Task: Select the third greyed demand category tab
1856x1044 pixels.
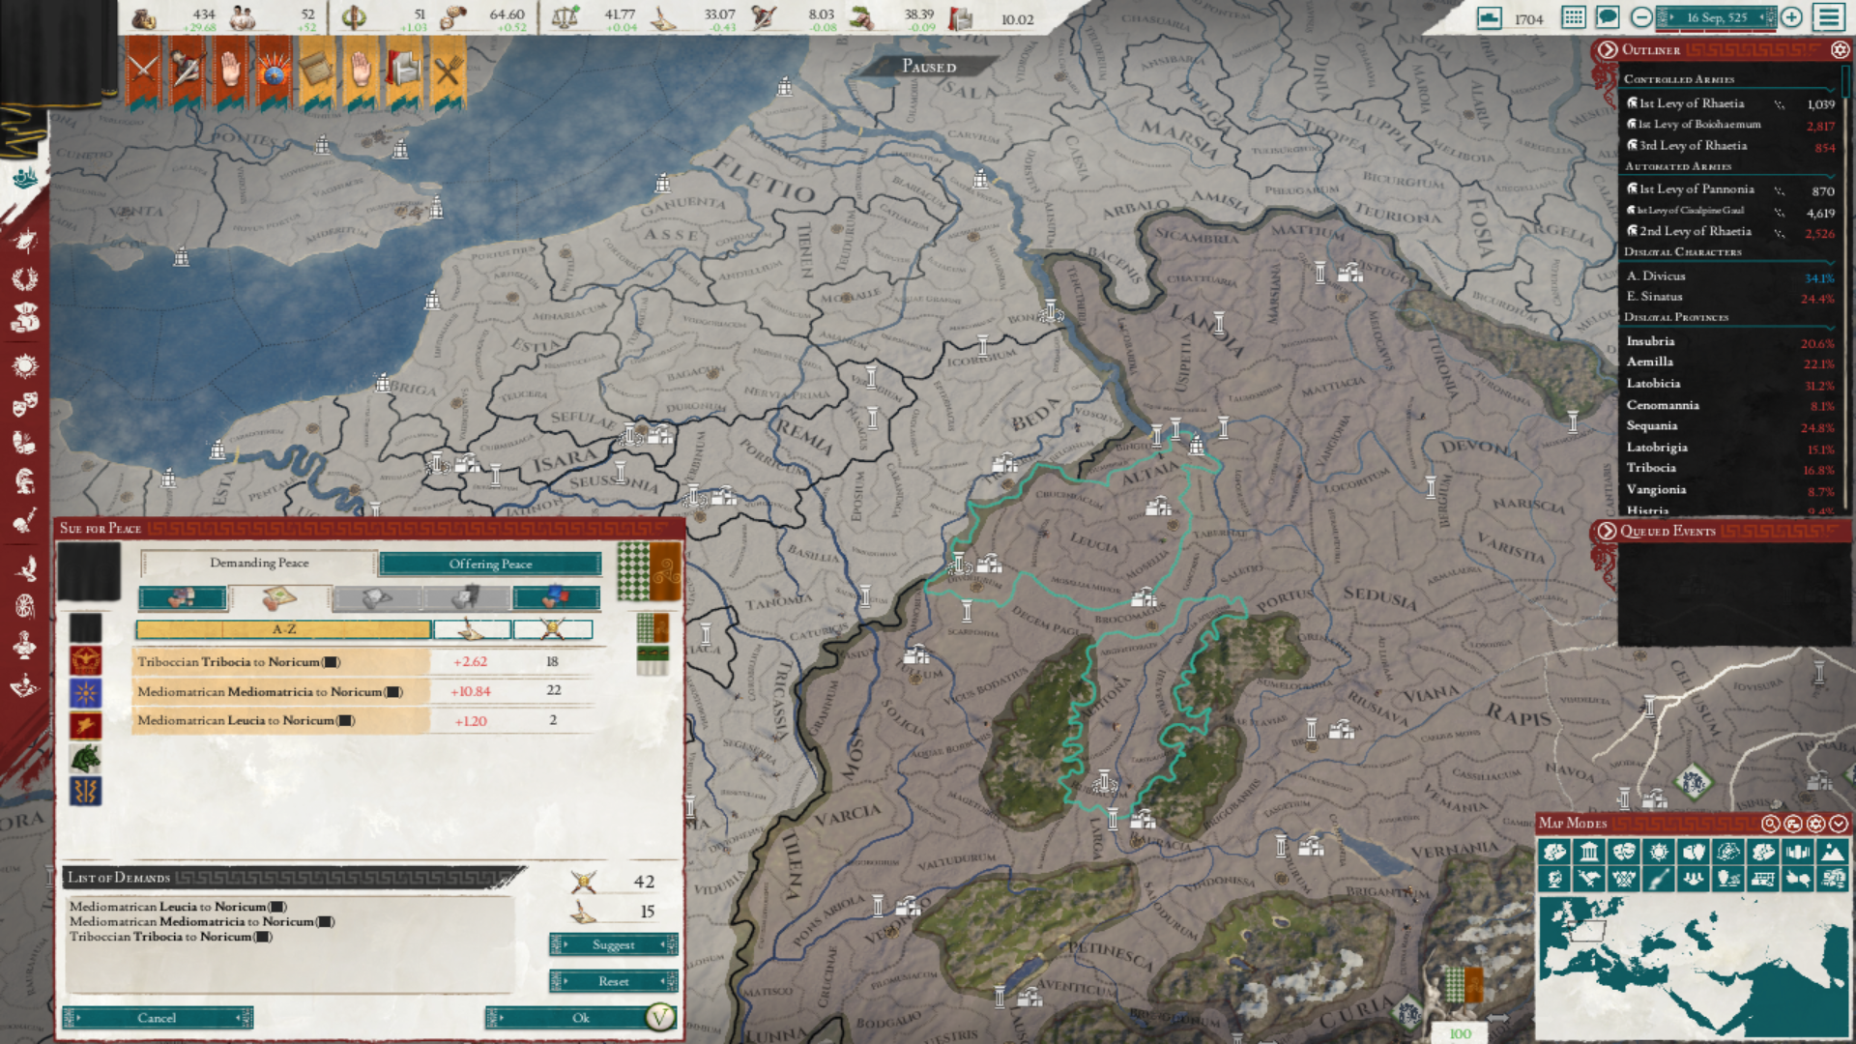Action: pyautogui.click(x=377, y=598)
